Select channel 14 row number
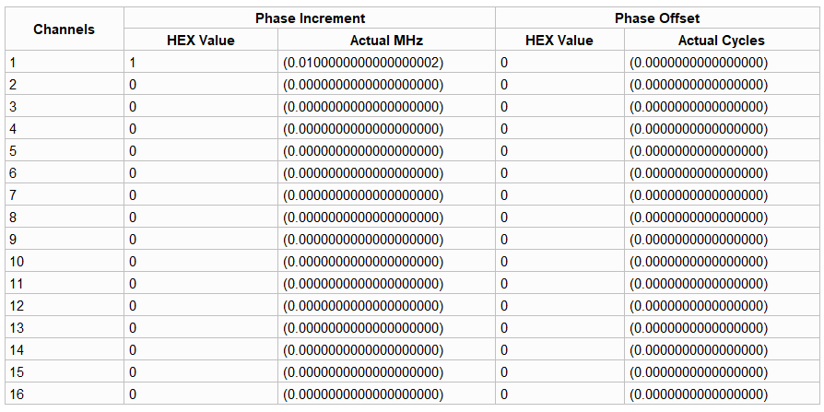The height and width of the screenshot is (412, 824). (17, 350)
